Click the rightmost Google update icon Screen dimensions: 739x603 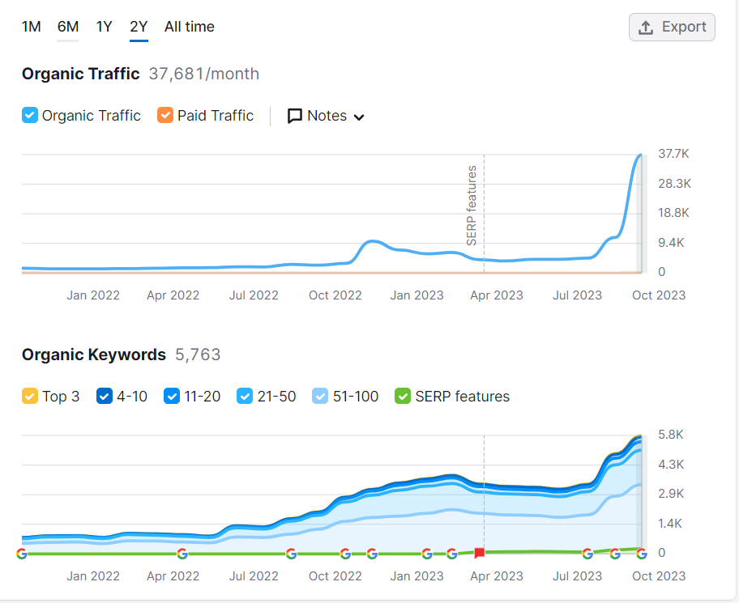(642, 554)
